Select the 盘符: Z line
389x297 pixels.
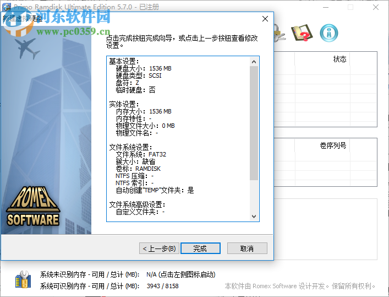tap(127, 83)
